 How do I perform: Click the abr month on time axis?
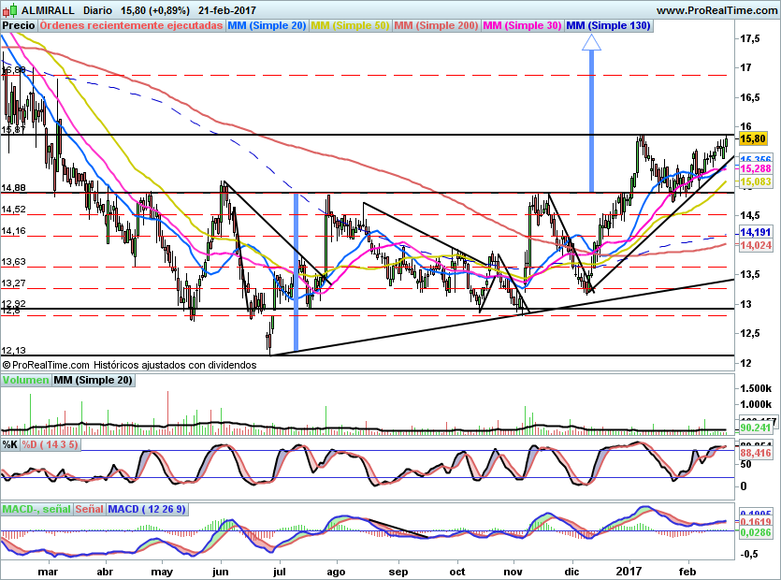pos(105,572)
